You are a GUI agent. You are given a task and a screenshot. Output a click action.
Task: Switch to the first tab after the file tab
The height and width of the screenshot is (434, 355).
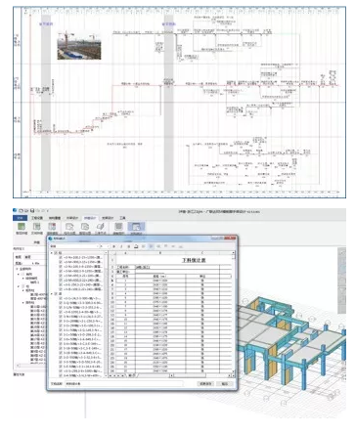(37, 218)
